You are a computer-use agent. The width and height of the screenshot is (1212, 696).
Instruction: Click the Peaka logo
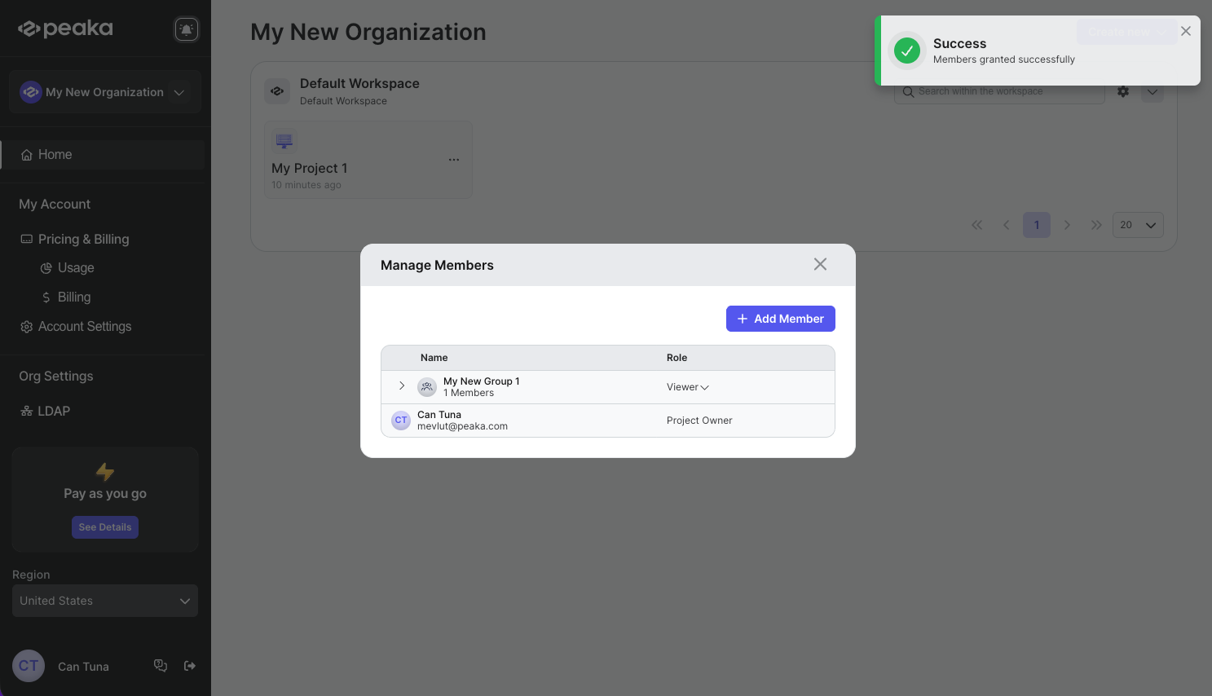coord(66,29)
